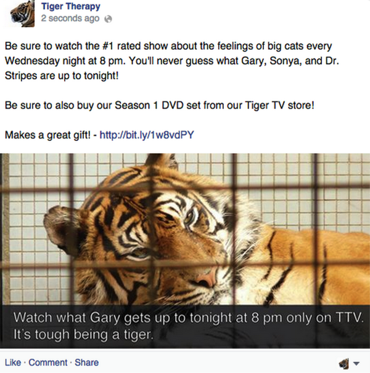
Task: Expand the dropdown arrow at post footer
Action: (356, 364)
